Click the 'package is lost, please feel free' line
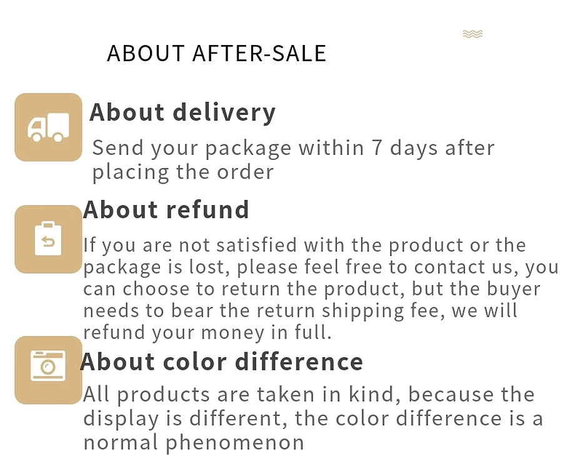 [321, 267]
